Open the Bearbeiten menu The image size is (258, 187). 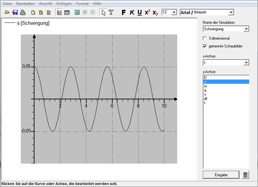tap(25, 3)
